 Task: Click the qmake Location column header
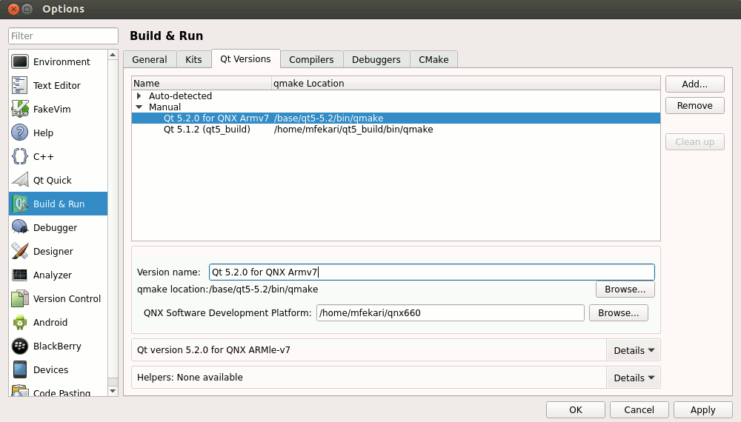[466, 83]
